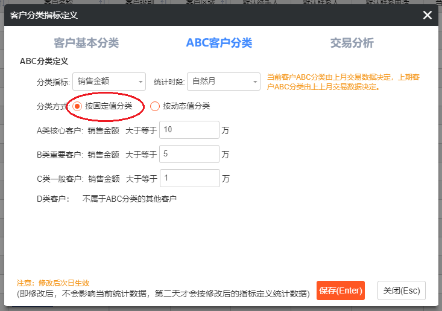Screen dimensions: 442x311
Task: Switch to the 客户基本分类 tab
Action: click(86, 43)
